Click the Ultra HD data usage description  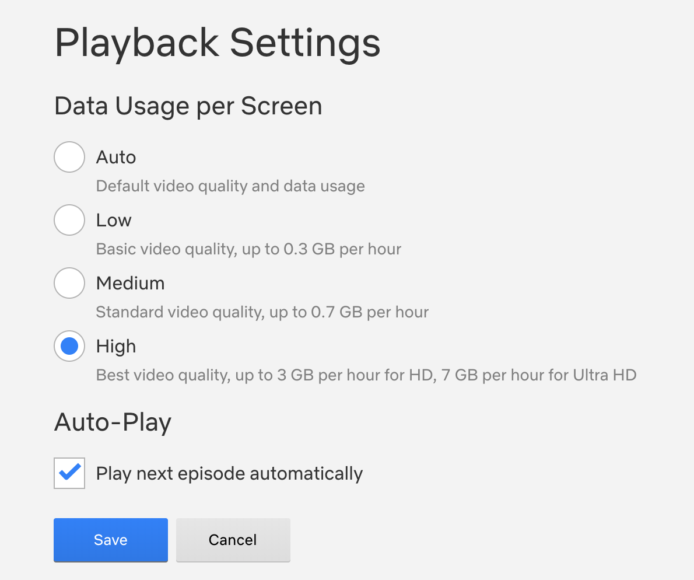coord(365,375)
